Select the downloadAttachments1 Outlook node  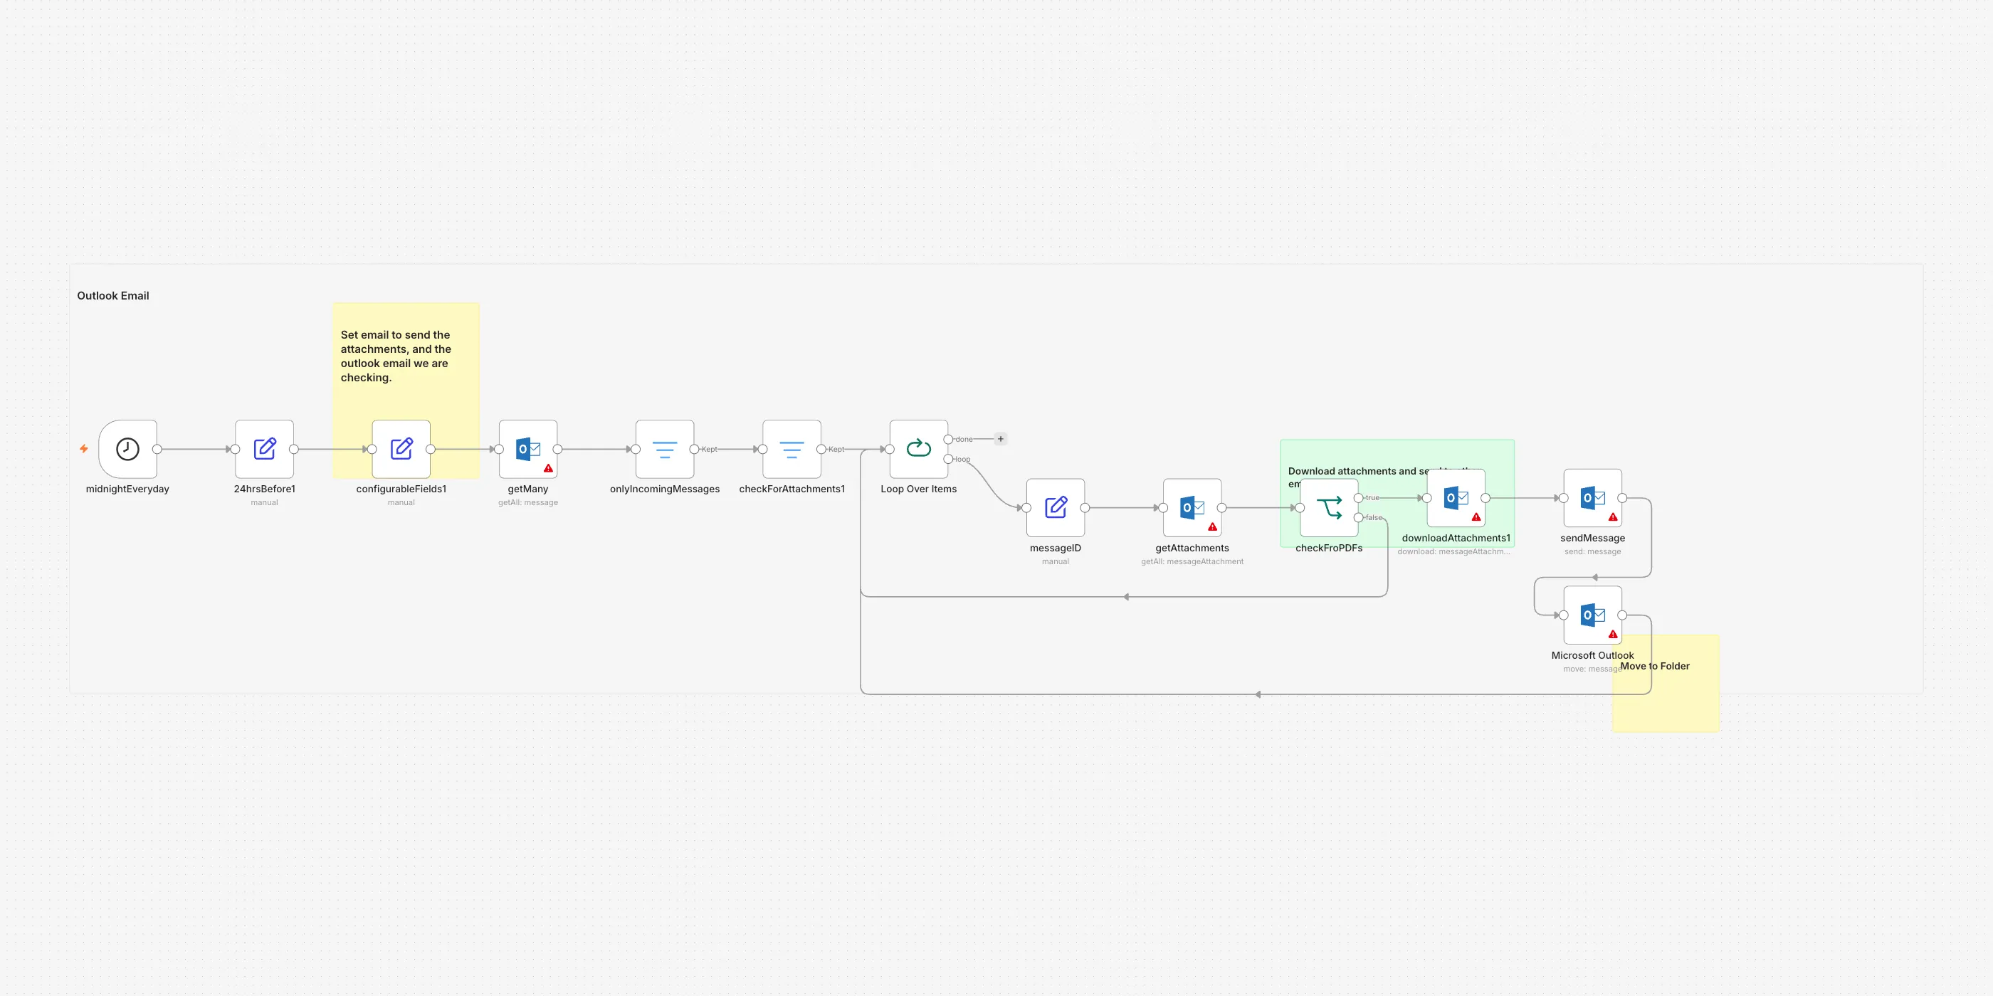pos(1456,498)
